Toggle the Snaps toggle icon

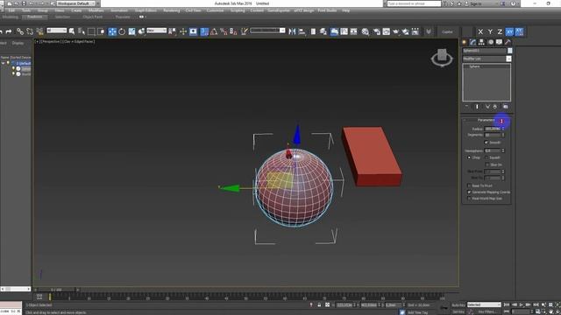coord(204,31)
